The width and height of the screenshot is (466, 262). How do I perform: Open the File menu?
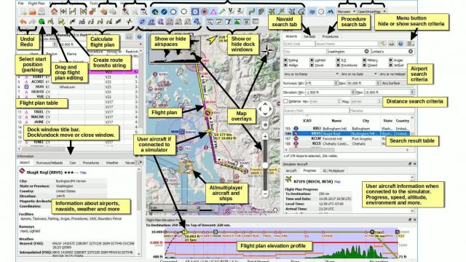click(x=20, y=3)
